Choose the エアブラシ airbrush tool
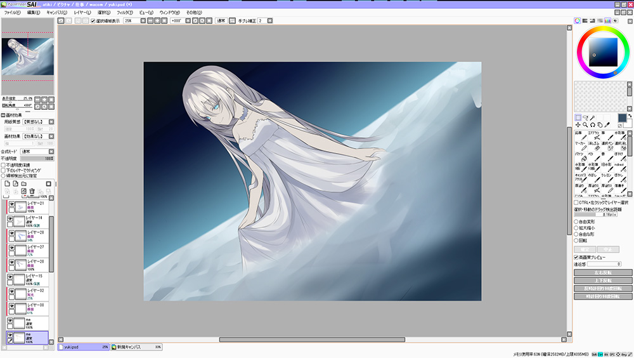The height and width of the screenshot is (358, 634). click(x=593, y=136)
